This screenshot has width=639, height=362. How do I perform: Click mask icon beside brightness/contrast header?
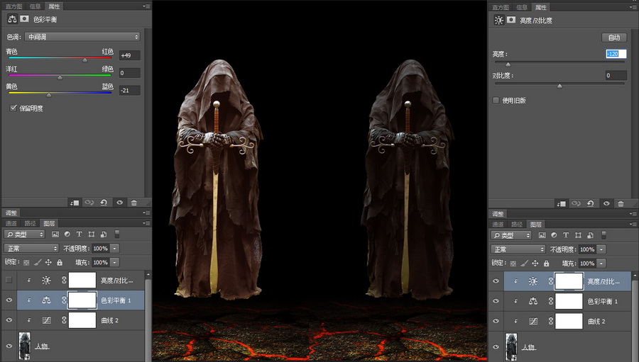click(x=511, y=20)
